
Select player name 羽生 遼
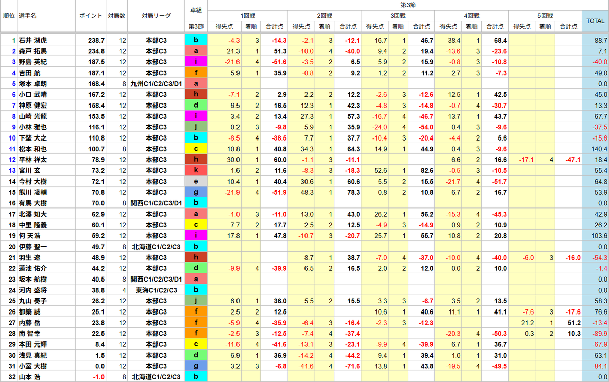pyautogui.click(x=28, y=258)
